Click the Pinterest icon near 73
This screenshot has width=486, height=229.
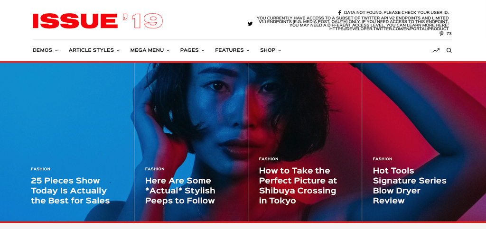(442, 34)
